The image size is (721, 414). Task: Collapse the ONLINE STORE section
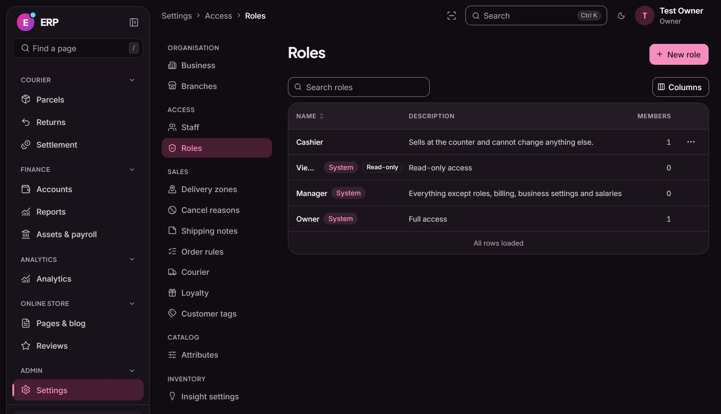click(x=132, y=304)
